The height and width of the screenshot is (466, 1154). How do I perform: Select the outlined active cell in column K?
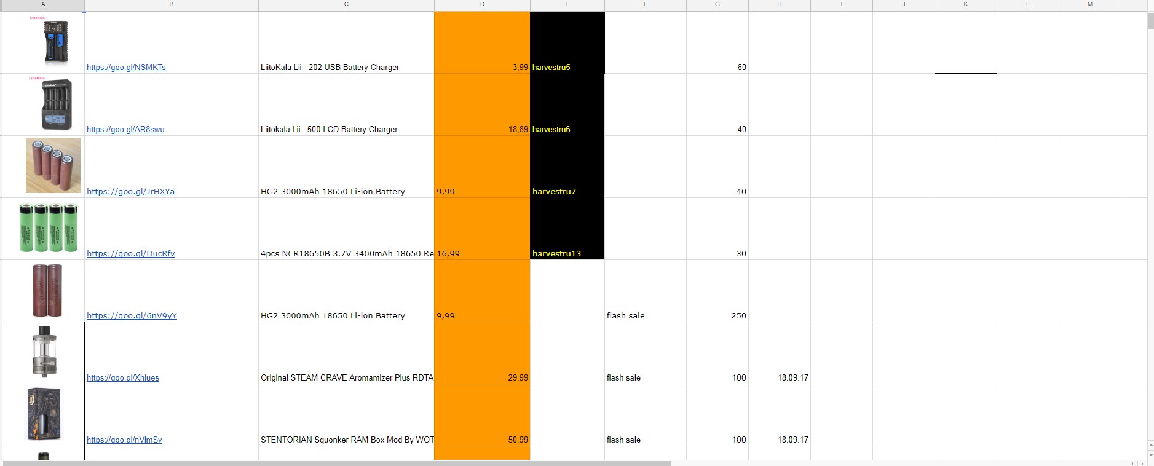tap(966, 42)
